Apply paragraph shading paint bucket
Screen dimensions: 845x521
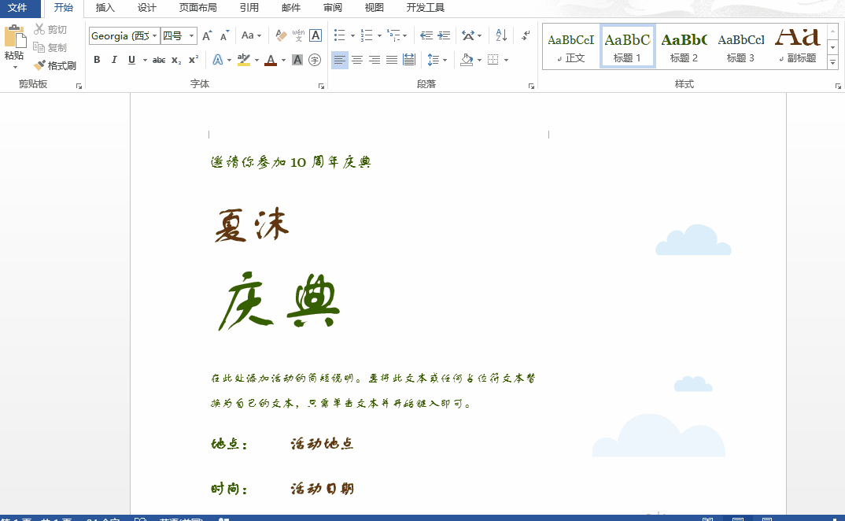[467, 60]
